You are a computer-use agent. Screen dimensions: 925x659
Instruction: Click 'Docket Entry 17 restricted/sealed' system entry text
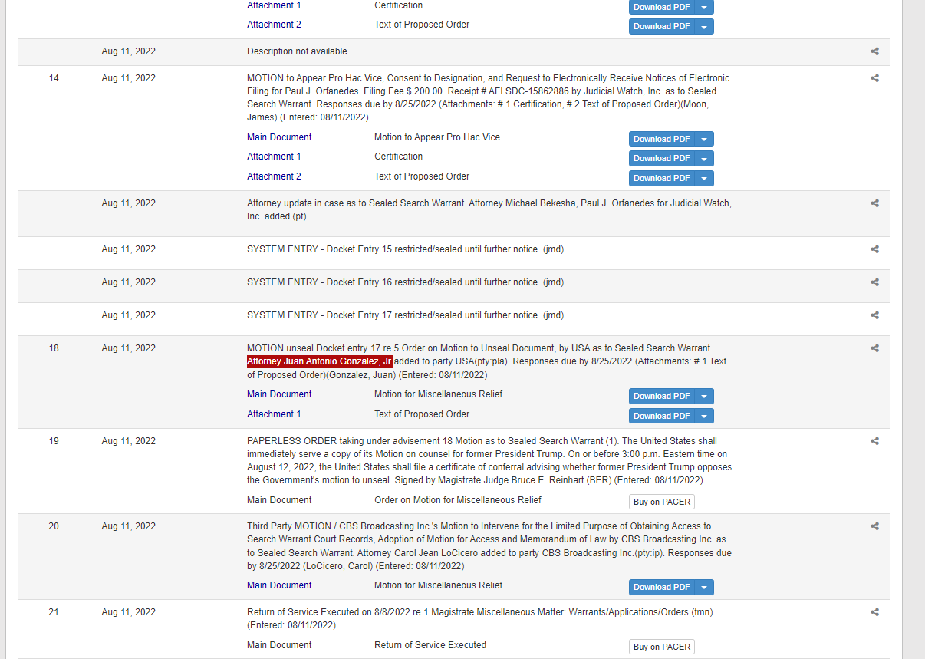click(405, 315)
